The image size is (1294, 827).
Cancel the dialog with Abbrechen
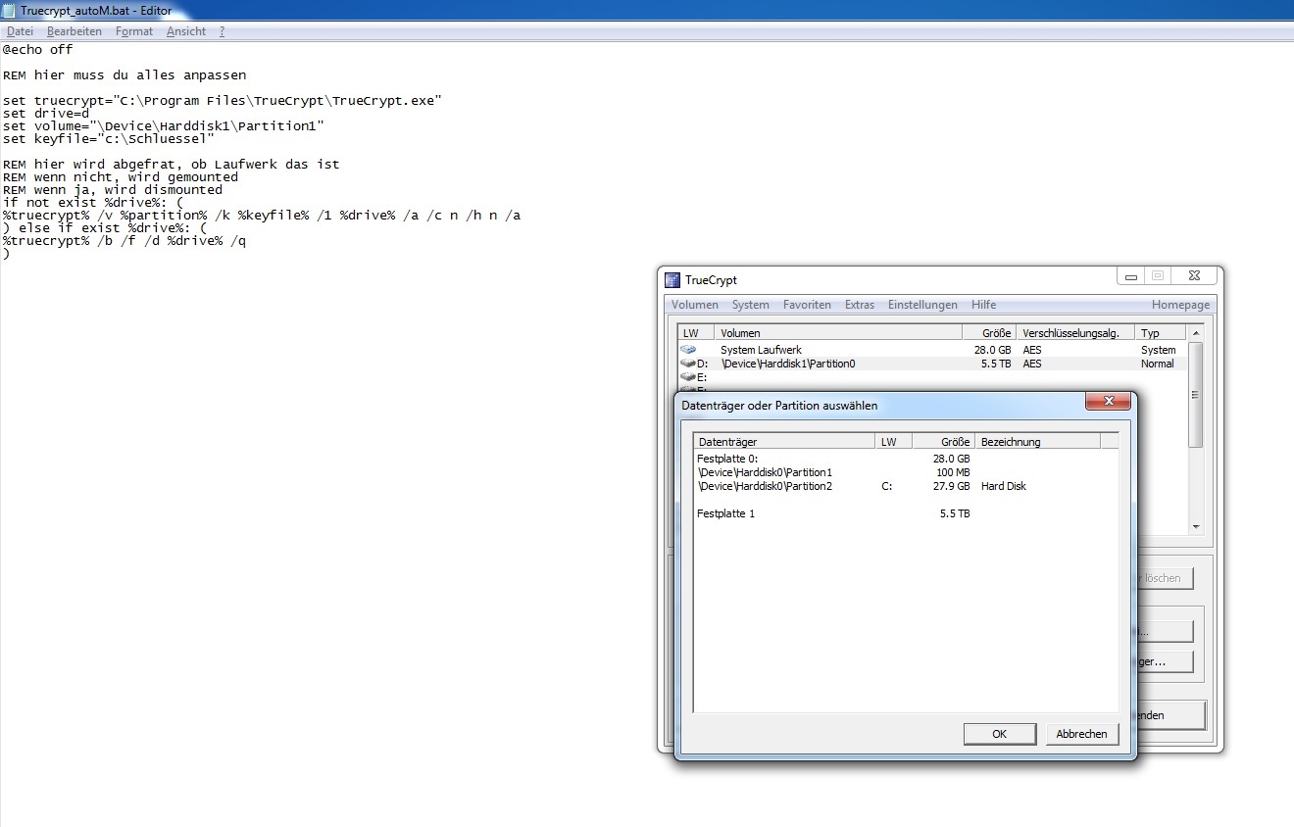click(1082, 734)
